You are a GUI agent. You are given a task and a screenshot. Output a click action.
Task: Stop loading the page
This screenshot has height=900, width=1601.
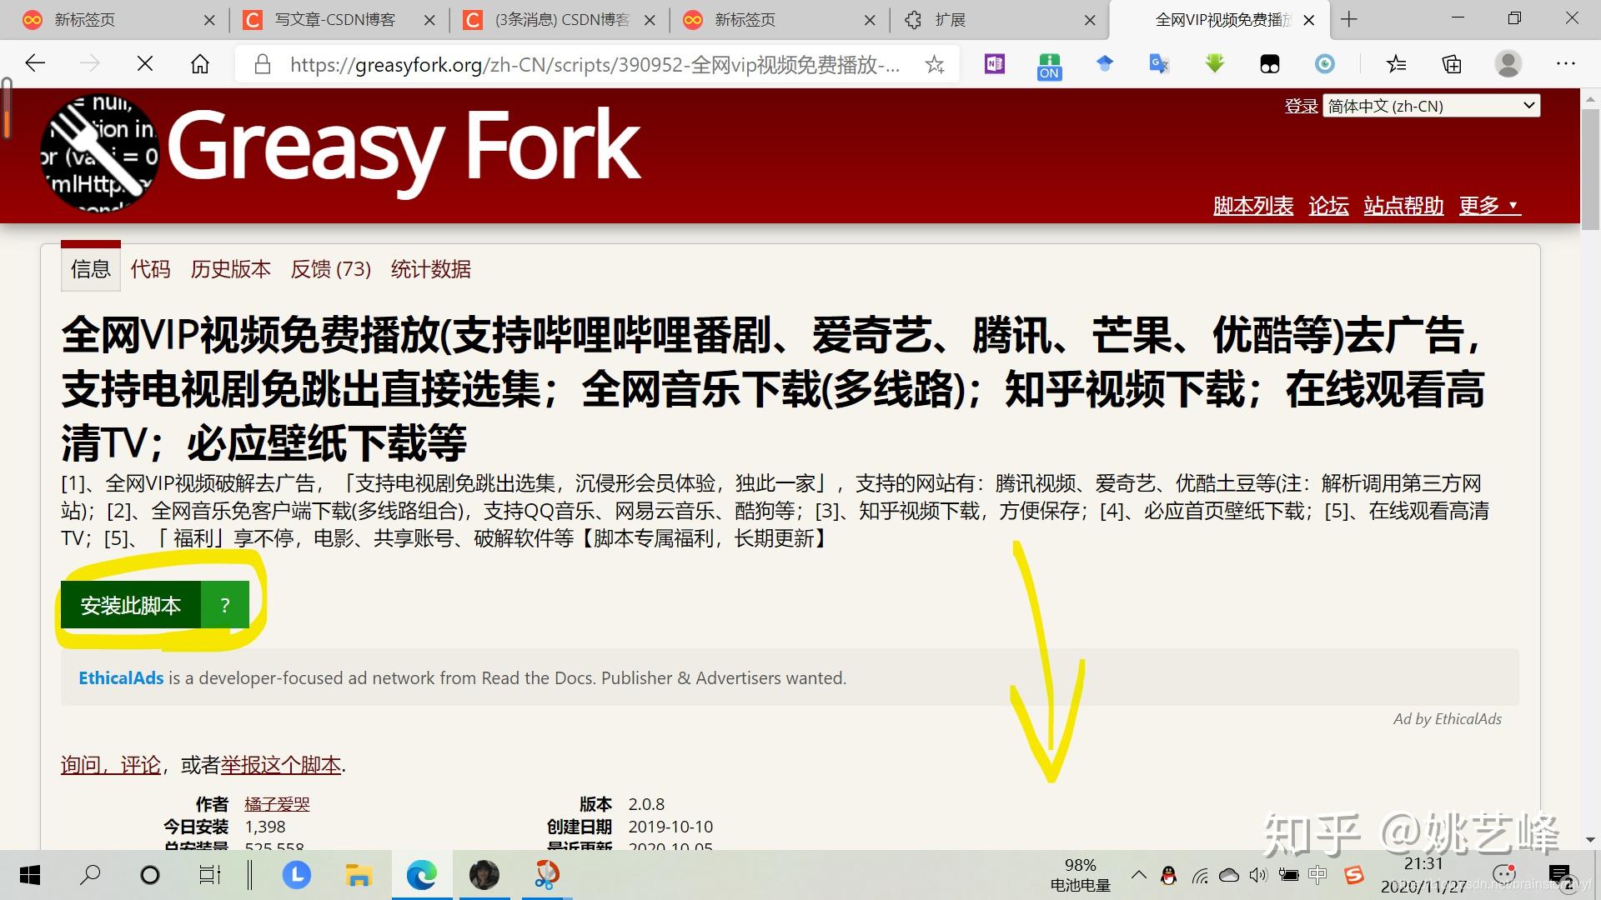[x=145, y=64]
